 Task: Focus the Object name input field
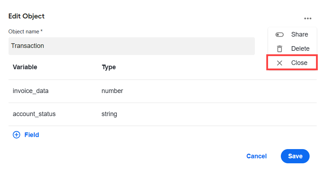click(x=132, y=46)
